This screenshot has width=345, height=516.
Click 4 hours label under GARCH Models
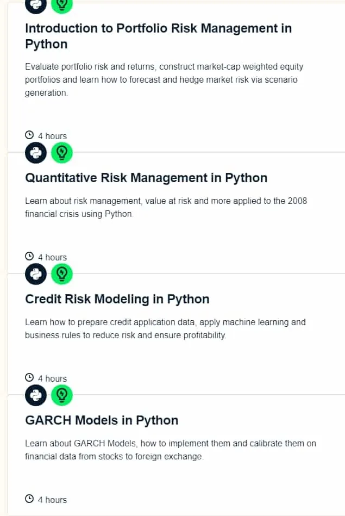click(x=52, y=500)
